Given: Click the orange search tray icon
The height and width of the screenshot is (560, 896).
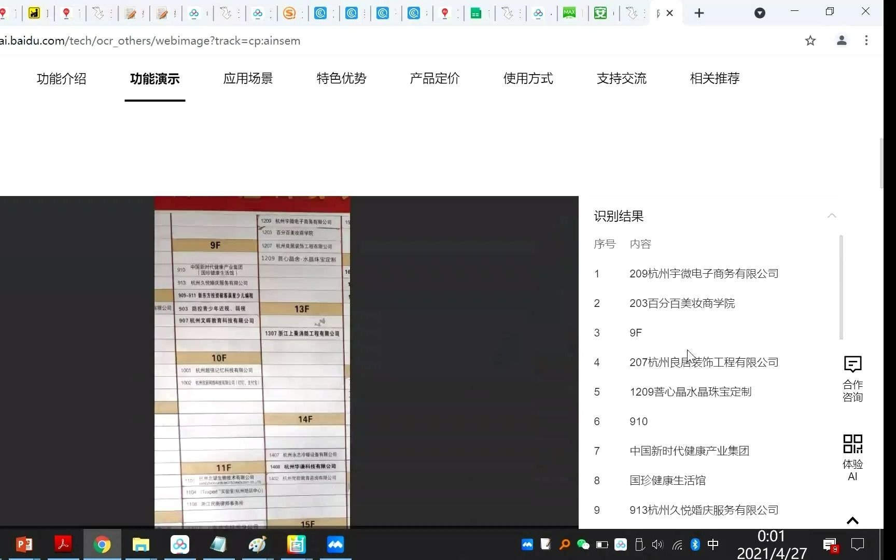Looking at the screenshot, I should pos(565,544).
